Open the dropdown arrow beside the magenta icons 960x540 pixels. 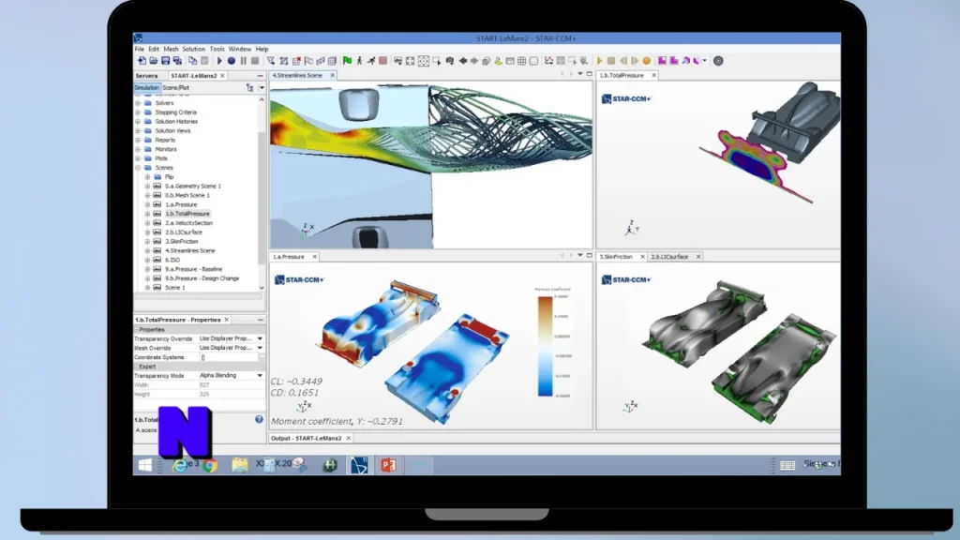(x=705, y=61)
